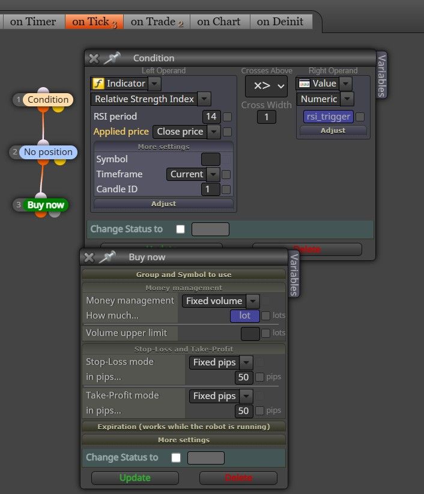Click the yellow output connector of Condition block
Viewport: 424px width, 494px height.
pos(58,109)
